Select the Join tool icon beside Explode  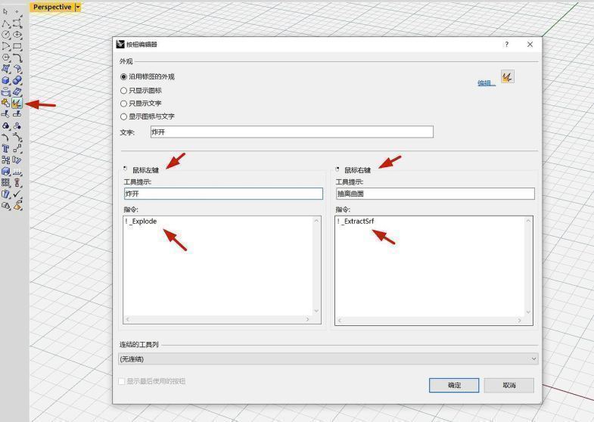6,103
